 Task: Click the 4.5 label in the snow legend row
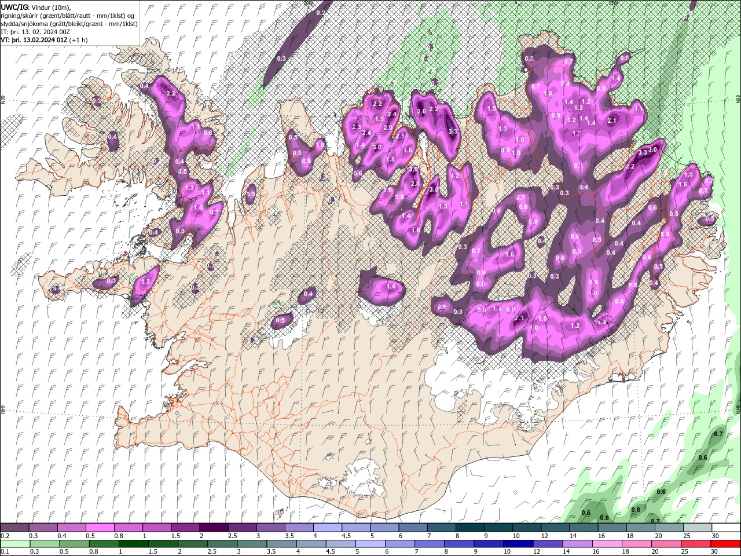click(x=346, y=536)
